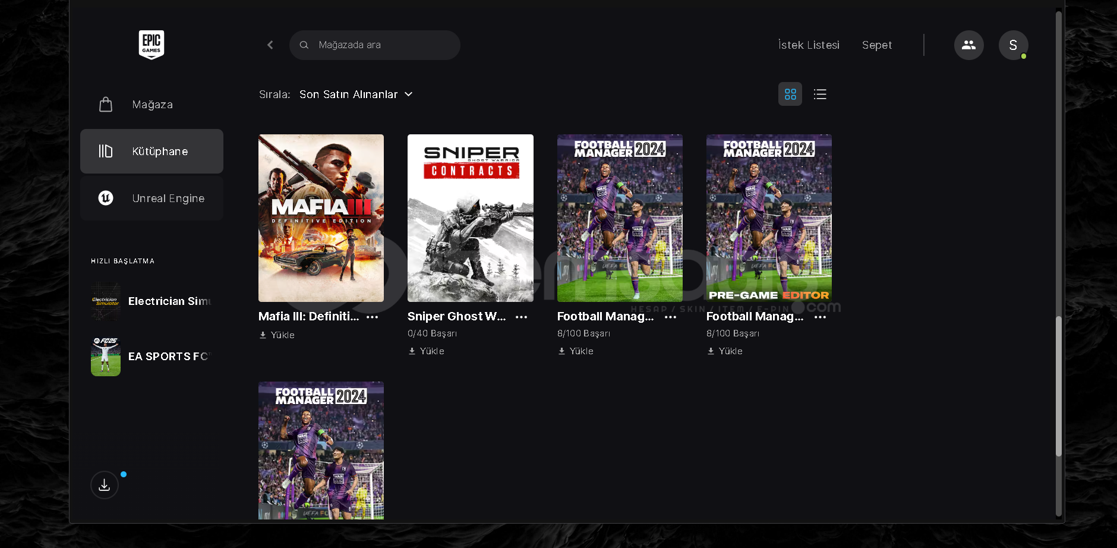Viewport: 1117px width, 548px height.
Task: Click the Epic Games logo
Action: coord(152,45)
